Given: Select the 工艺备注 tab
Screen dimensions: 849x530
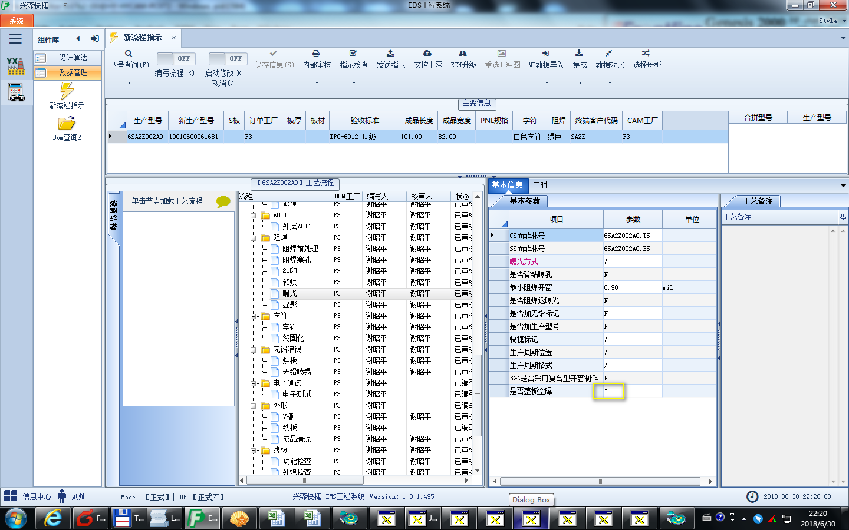Looking at the screenshot, I should (x=758, y=201).
